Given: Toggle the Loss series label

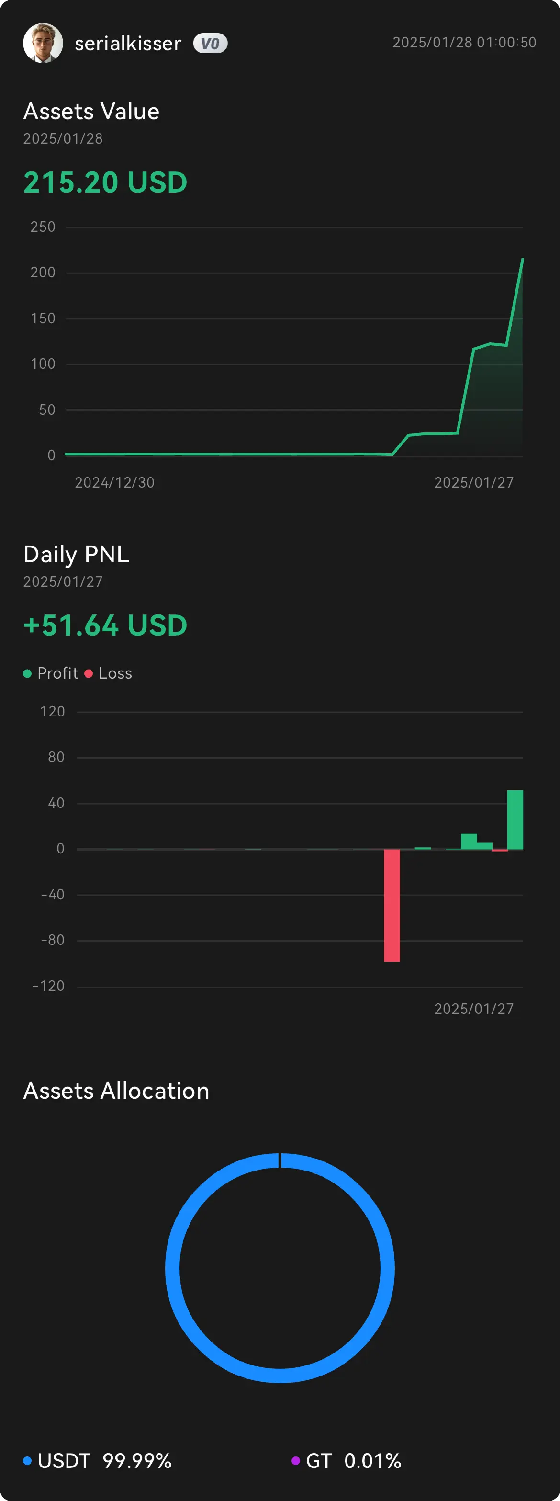Looking at the screenshot, I should click(x=115, y=673).
